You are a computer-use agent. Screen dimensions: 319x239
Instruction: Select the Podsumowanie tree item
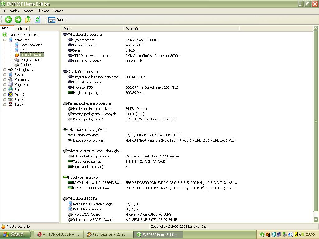click(31, 45)
